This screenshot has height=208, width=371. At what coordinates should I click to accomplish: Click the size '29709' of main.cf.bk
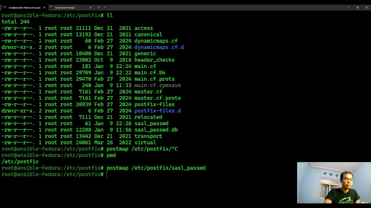[83, 73]
